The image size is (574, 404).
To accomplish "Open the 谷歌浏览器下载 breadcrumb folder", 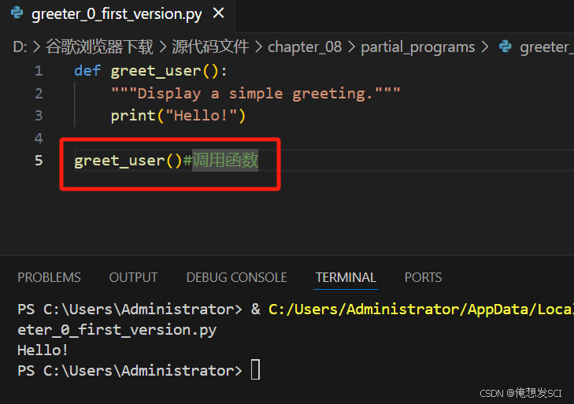I will [x=99, y=47].
